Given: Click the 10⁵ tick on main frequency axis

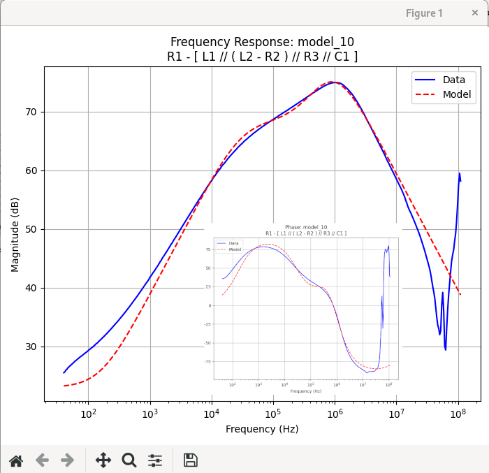Looking at the screenshot, I should pos(273,414).
